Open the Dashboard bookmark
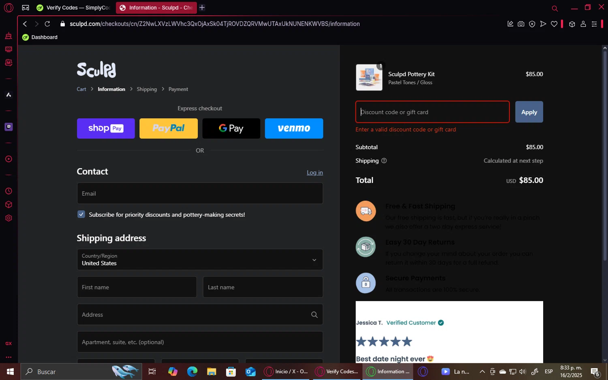608x380 pixels. click(40, 37)
